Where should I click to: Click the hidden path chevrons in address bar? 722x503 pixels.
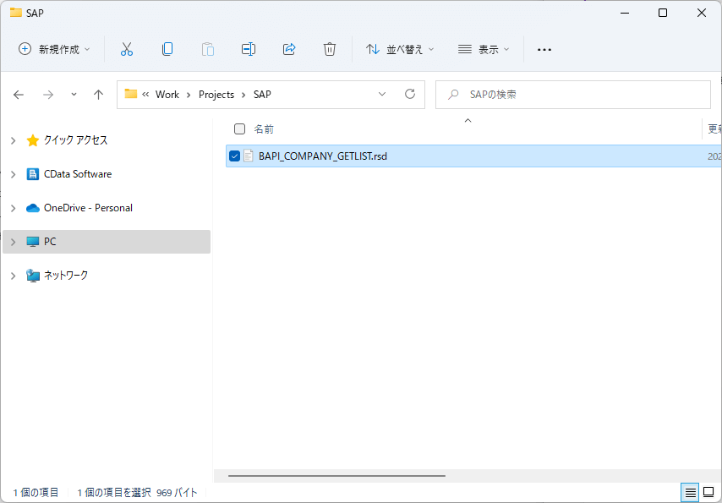click(x=145, y=95)
